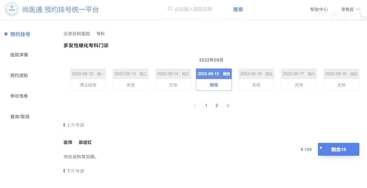Select the 2022-09-12 date card
Viewport: 367px width, 188px height.
88,80
